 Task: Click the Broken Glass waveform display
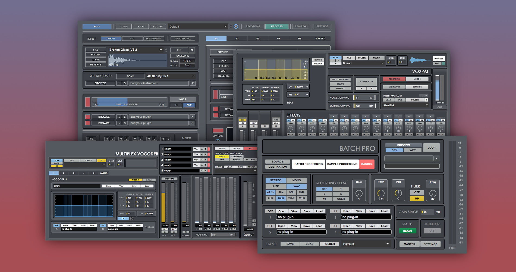[x=138, y=60]
